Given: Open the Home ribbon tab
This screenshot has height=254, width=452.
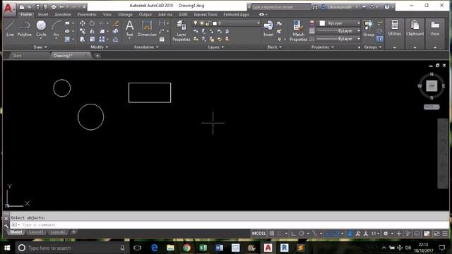Looking at the screenshot, I should (26, 14).
